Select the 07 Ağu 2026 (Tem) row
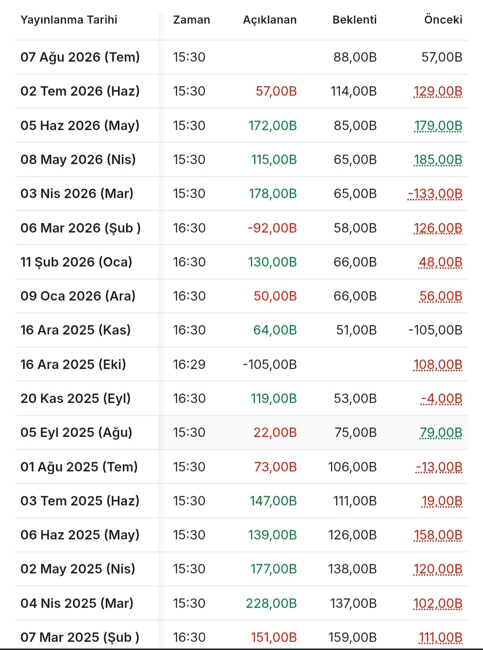The image size is (483, 650). pos(241,57)
